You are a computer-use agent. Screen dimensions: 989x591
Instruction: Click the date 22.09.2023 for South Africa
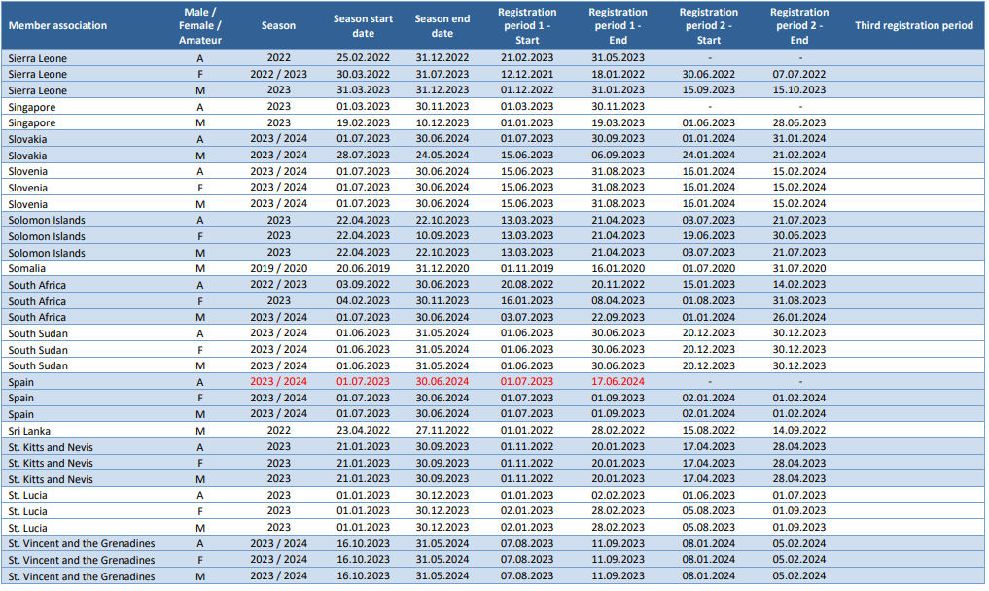coord(618,317)
